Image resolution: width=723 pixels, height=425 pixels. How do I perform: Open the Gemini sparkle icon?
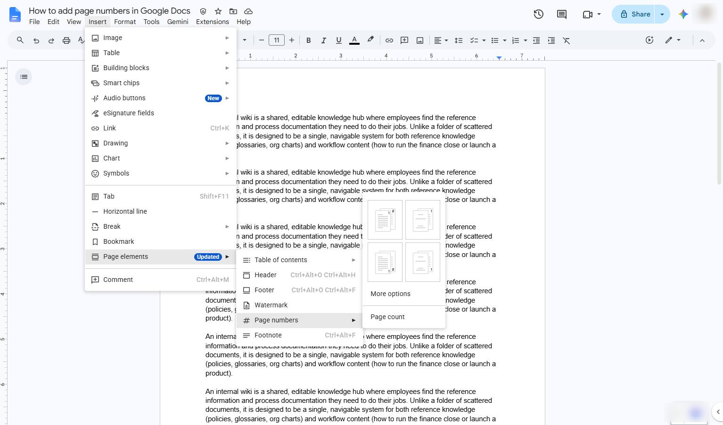[683, 14]
